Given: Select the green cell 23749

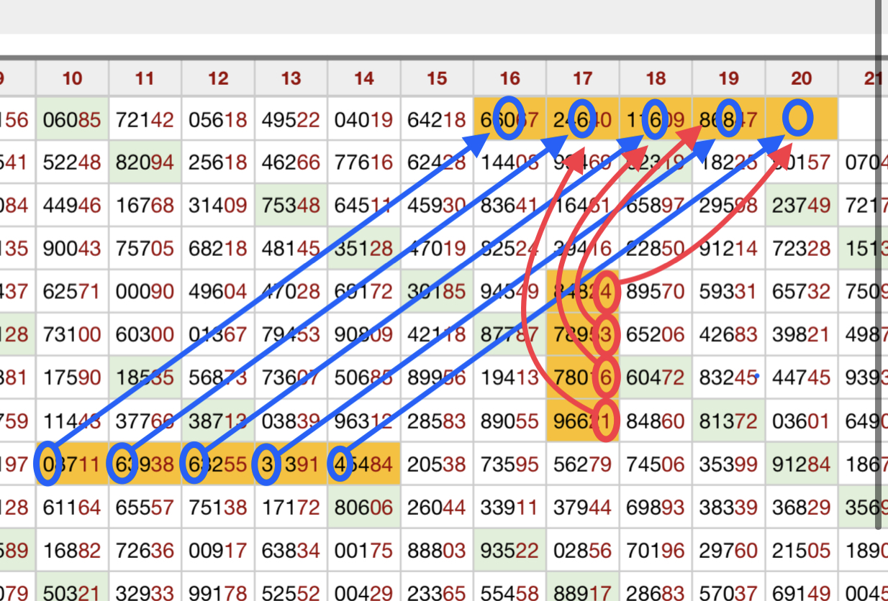Looking at the screenshot, I should click(x=801, y=206).
